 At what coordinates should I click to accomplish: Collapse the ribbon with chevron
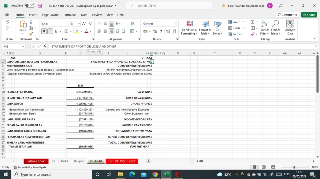click(314, 38)
